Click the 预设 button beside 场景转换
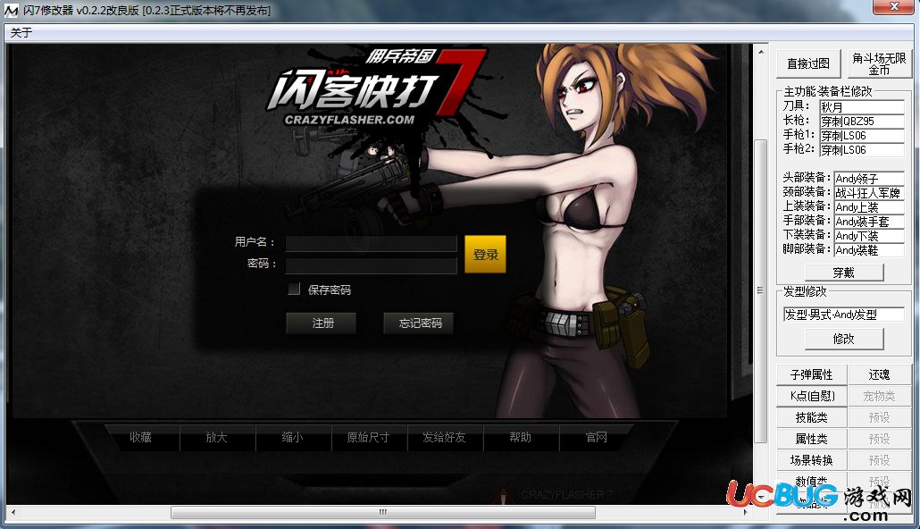The width and height of the screenshot is (920, 529). 880,459
